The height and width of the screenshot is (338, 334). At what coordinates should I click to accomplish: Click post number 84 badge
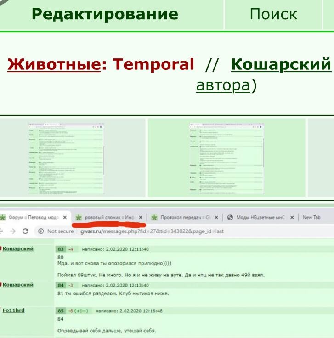click(x=61, y=285)
